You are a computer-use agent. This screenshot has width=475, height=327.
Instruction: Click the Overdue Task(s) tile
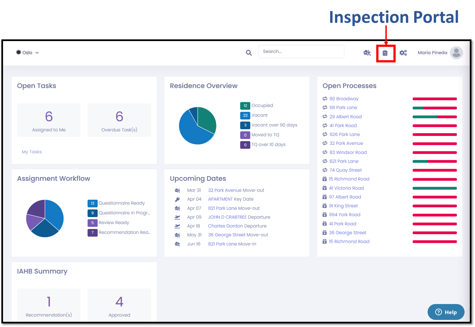click(x=119, y=120)
